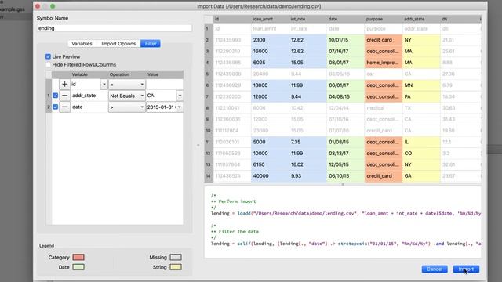The image size is (502, 282).
Task: Switch to the Variables tab
Action: 82,44
